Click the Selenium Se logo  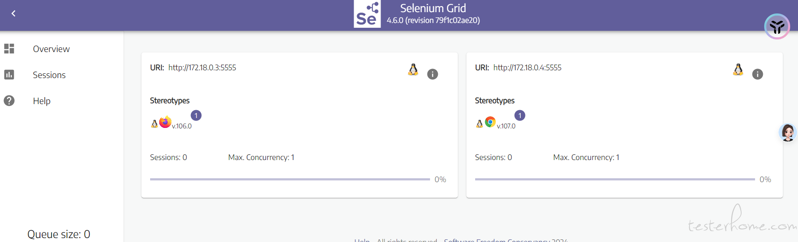pos(367,14)
